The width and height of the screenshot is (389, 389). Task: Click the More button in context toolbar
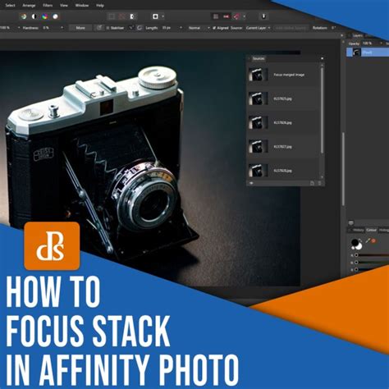[x=80, y=28]
